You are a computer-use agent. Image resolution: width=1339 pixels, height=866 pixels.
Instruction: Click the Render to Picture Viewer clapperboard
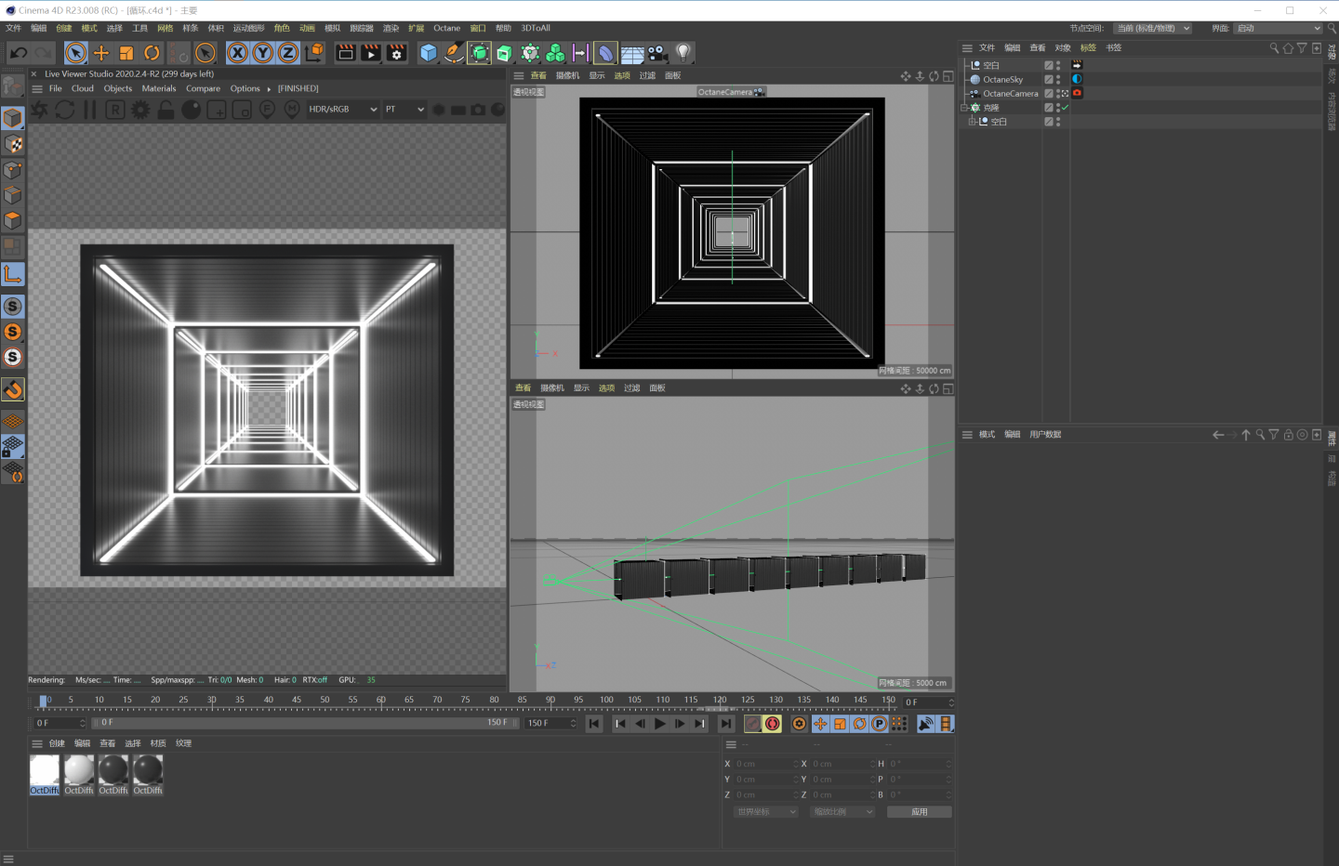tap(371, 53)
